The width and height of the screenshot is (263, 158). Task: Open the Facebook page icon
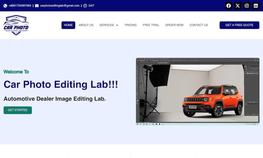[x=229, y=6]
